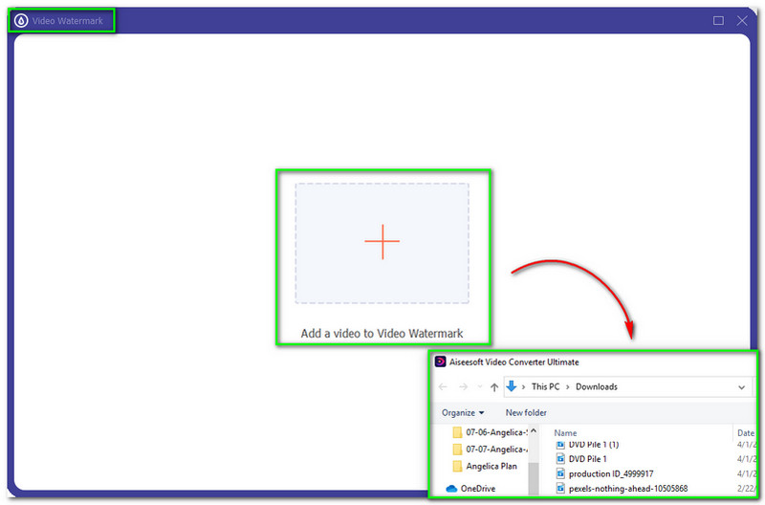This screenshot has height=505, width=765.
Task: Select the Angelica Plan folder
Action: click(485, 466)
